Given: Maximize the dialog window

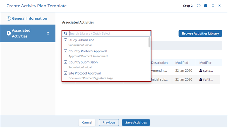Looking at the screenshot, I should 213,6.
